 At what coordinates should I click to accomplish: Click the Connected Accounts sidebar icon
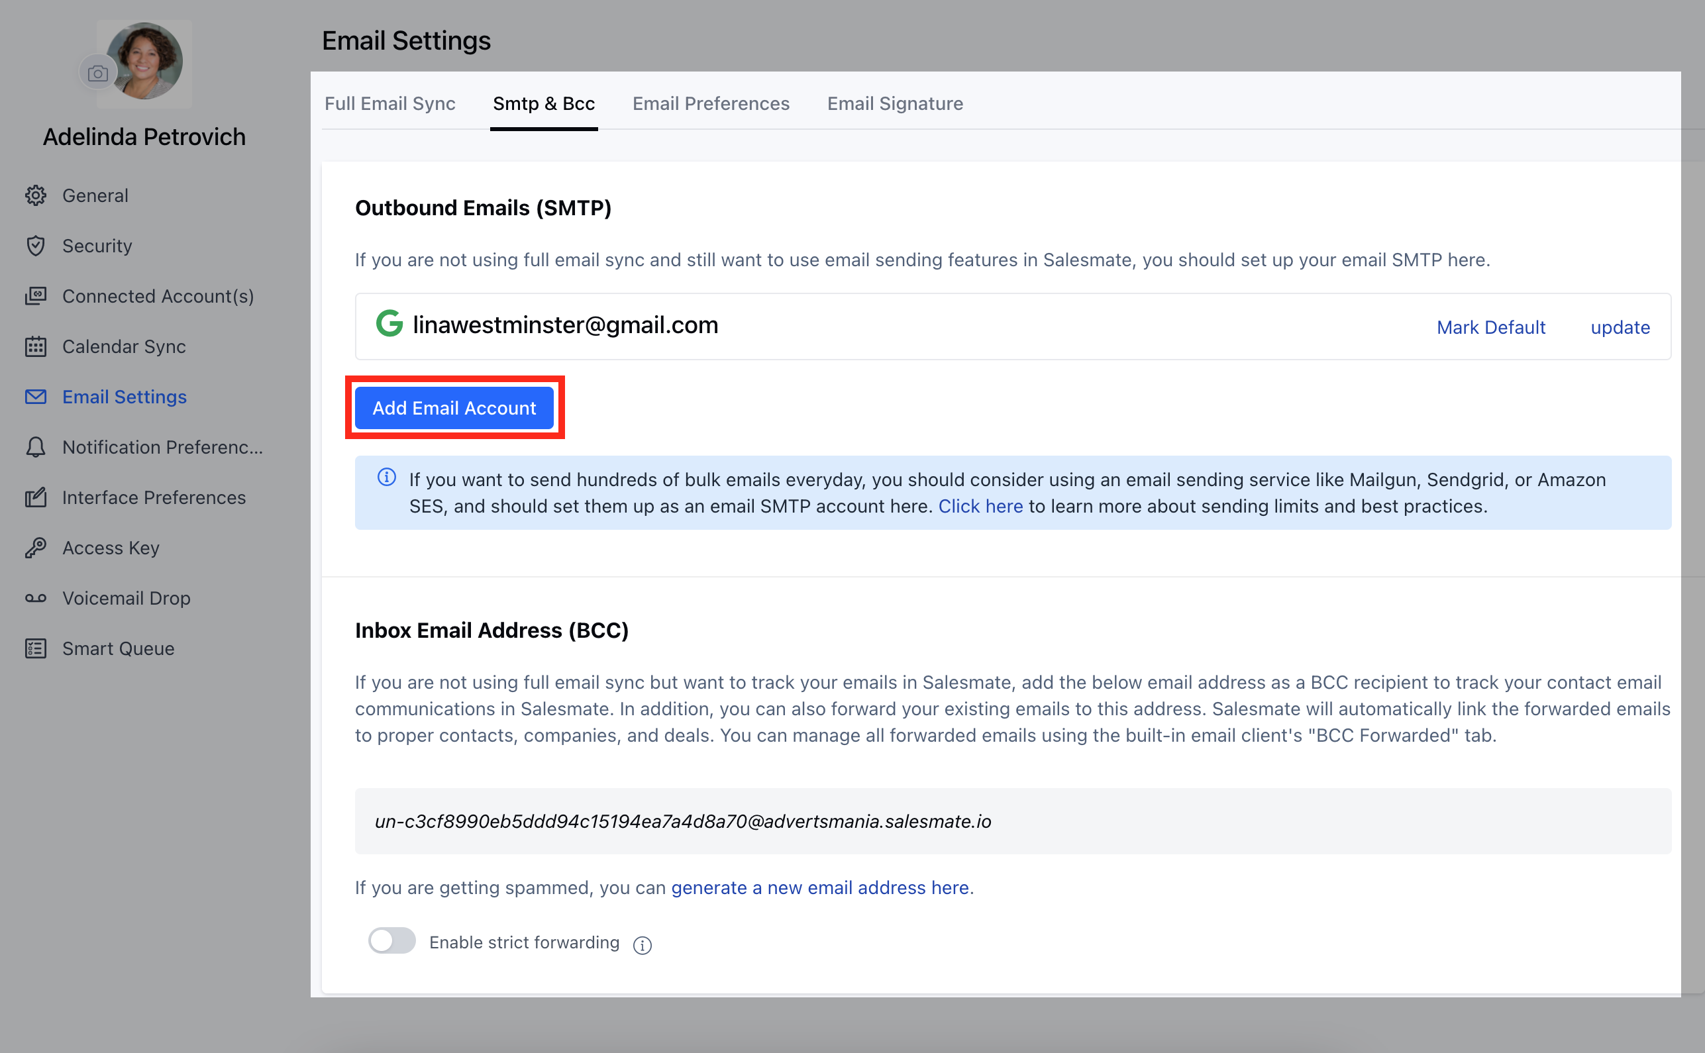coord(36,296)
